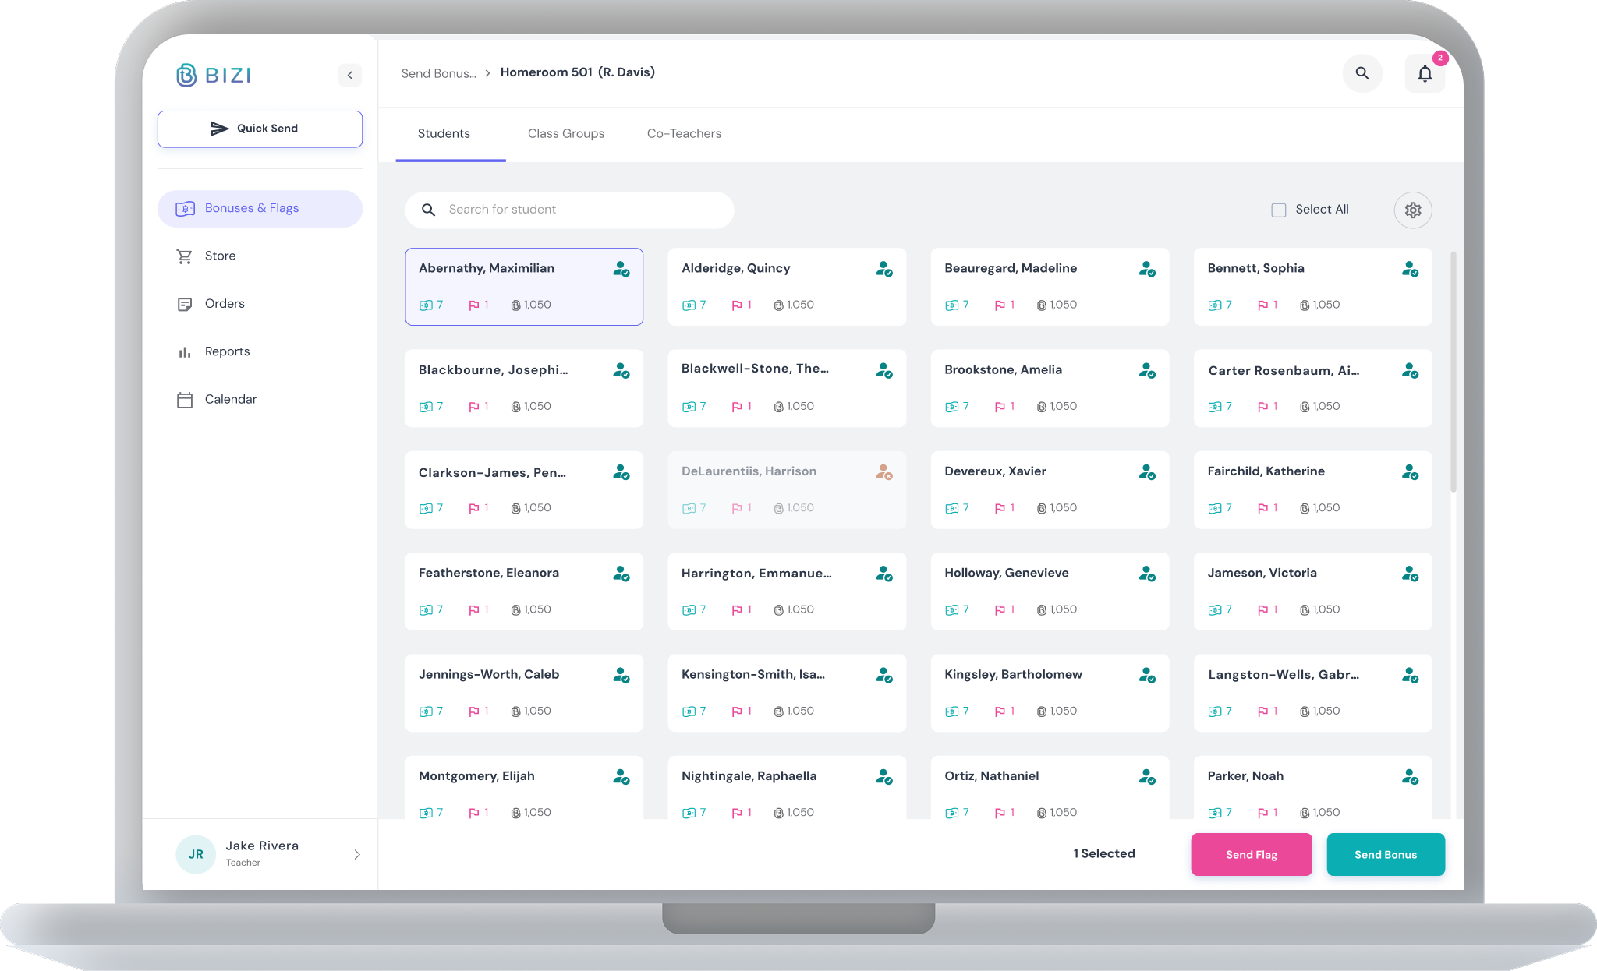Screen dimensions: 1597x971
Task: Switch to the Class Groups tab
Action: [565, 134]
